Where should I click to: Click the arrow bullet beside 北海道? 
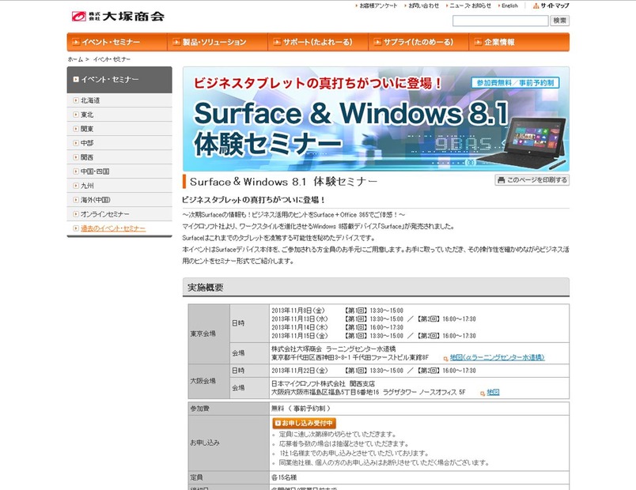tap(76, 100)
